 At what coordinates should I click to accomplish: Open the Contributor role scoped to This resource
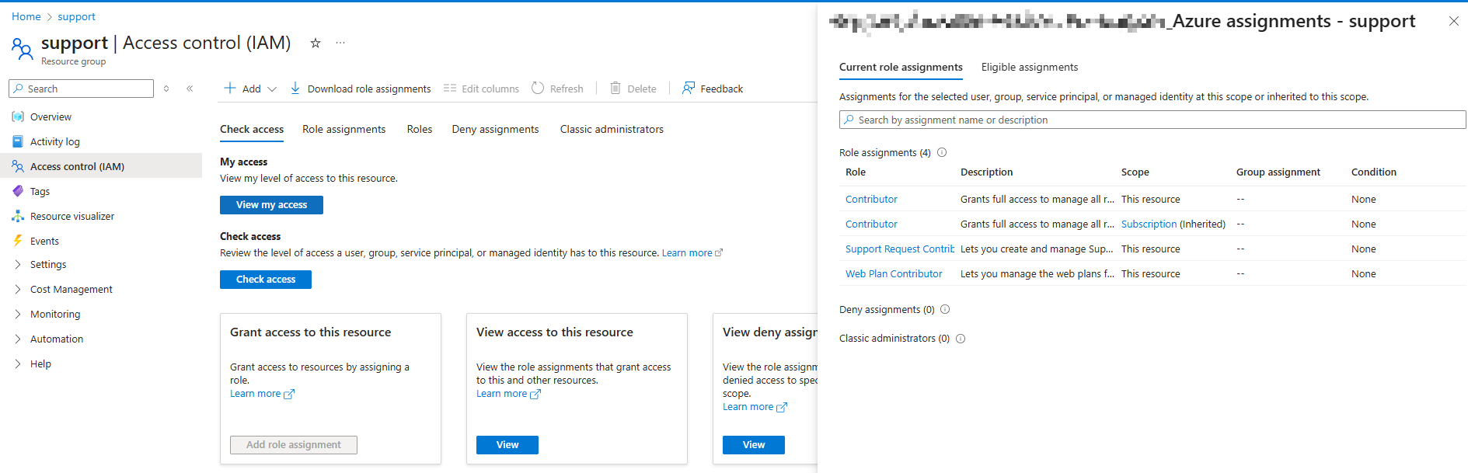click(871, 200)
